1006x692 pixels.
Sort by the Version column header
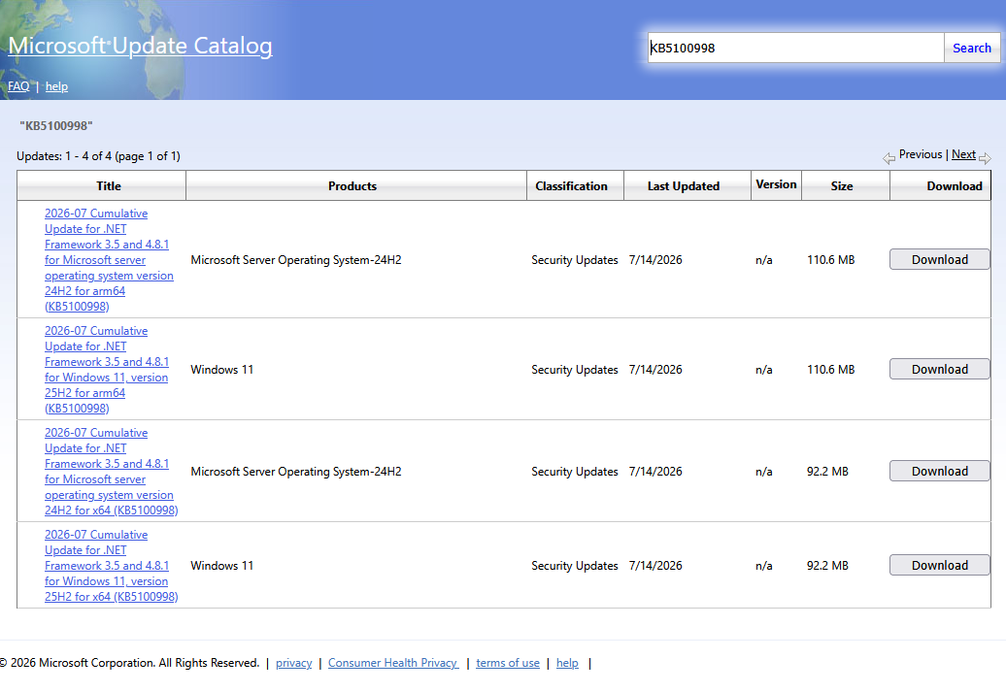[776, 184]
